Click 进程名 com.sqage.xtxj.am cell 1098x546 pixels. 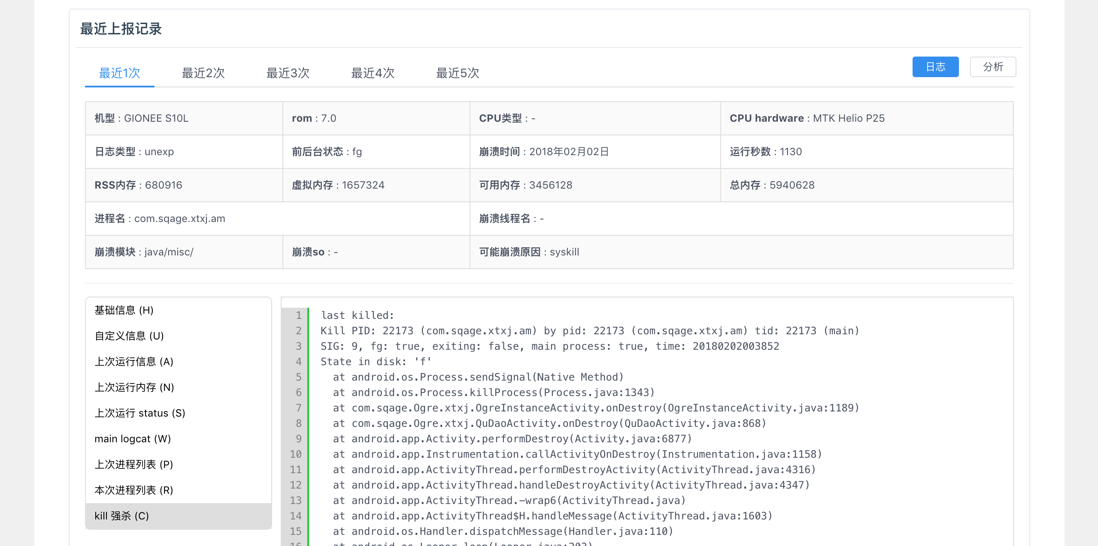pyautogui.click(x=278, y=219)
